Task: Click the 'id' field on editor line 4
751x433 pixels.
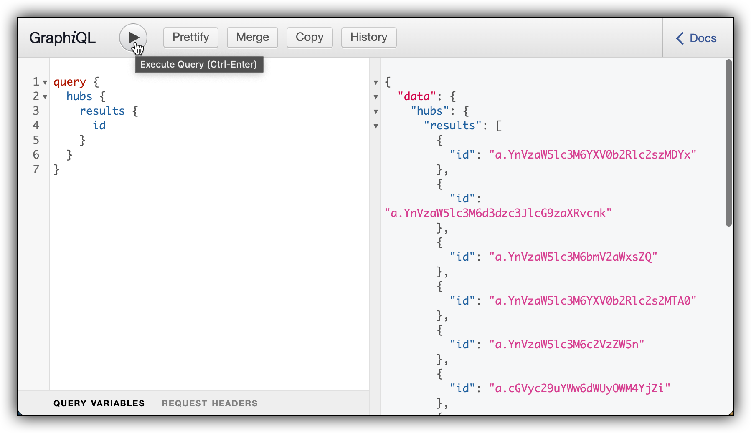Action: point(99,126)
